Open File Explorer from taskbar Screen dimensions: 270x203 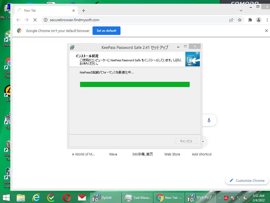pyautogui.click(x=21, y=198)
